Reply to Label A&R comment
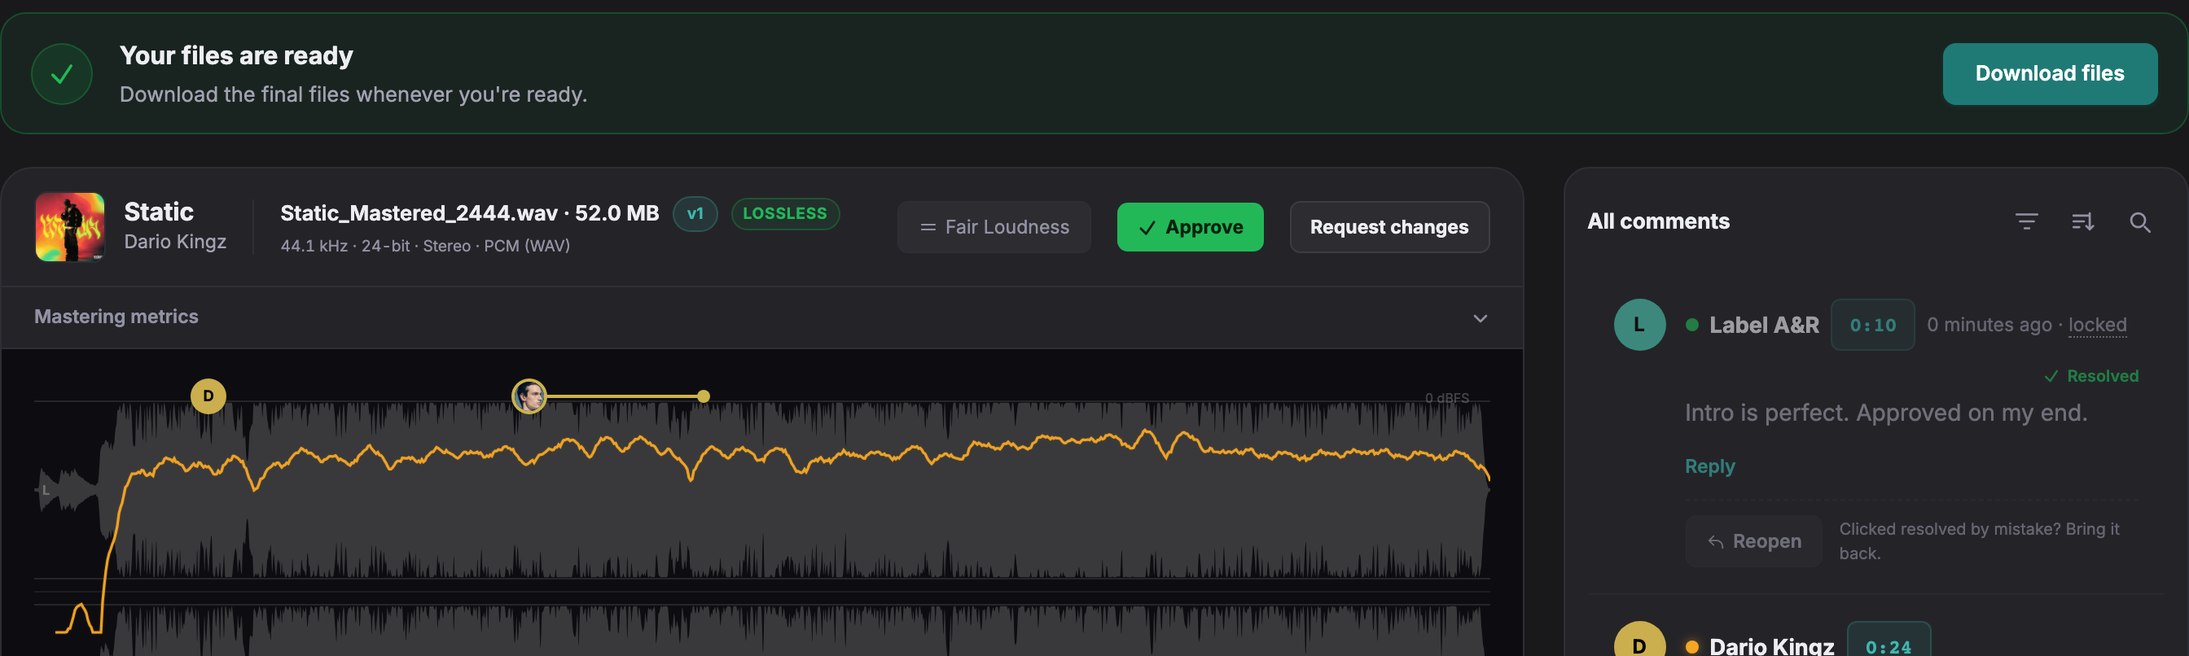This screenshot has width=2189, height=656. point(1709,466)
